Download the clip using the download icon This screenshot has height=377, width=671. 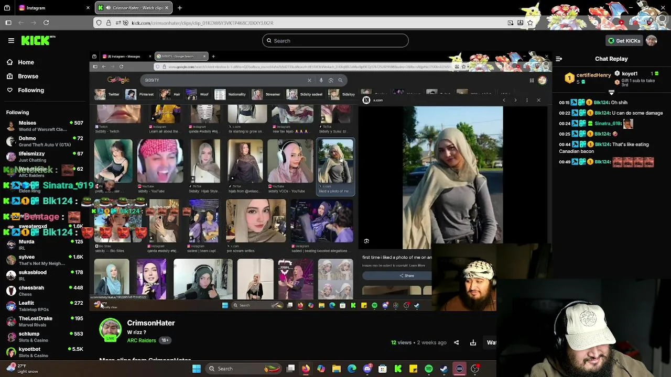click(x=473, y=342)
